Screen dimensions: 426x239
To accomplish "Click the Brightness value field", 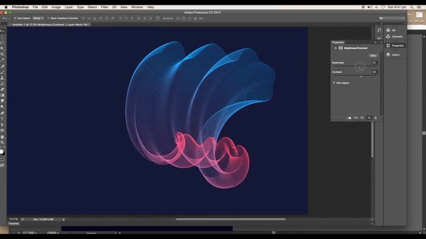I will tap(374, 62).
